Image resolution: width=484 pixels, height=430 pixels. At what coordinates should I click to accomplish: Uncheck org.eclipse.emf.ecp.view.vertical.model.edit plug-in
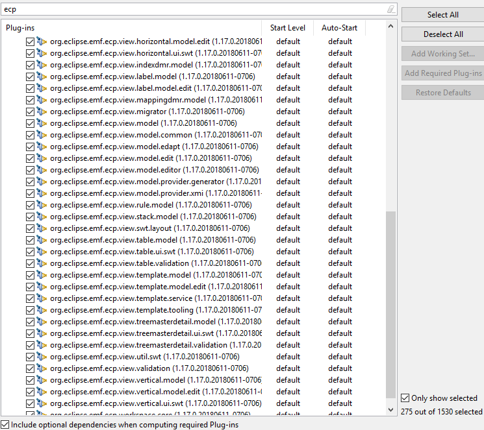coord(31,392)
